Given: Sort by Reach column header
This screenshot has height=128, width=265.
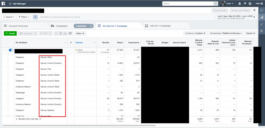Looking at the screenshot, I should [120, 43].
